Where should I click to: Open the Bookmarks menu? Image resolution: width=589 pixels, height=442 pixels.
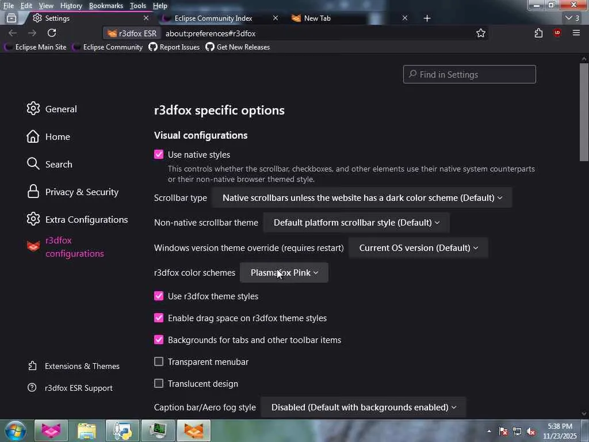[x=106, y=6]
